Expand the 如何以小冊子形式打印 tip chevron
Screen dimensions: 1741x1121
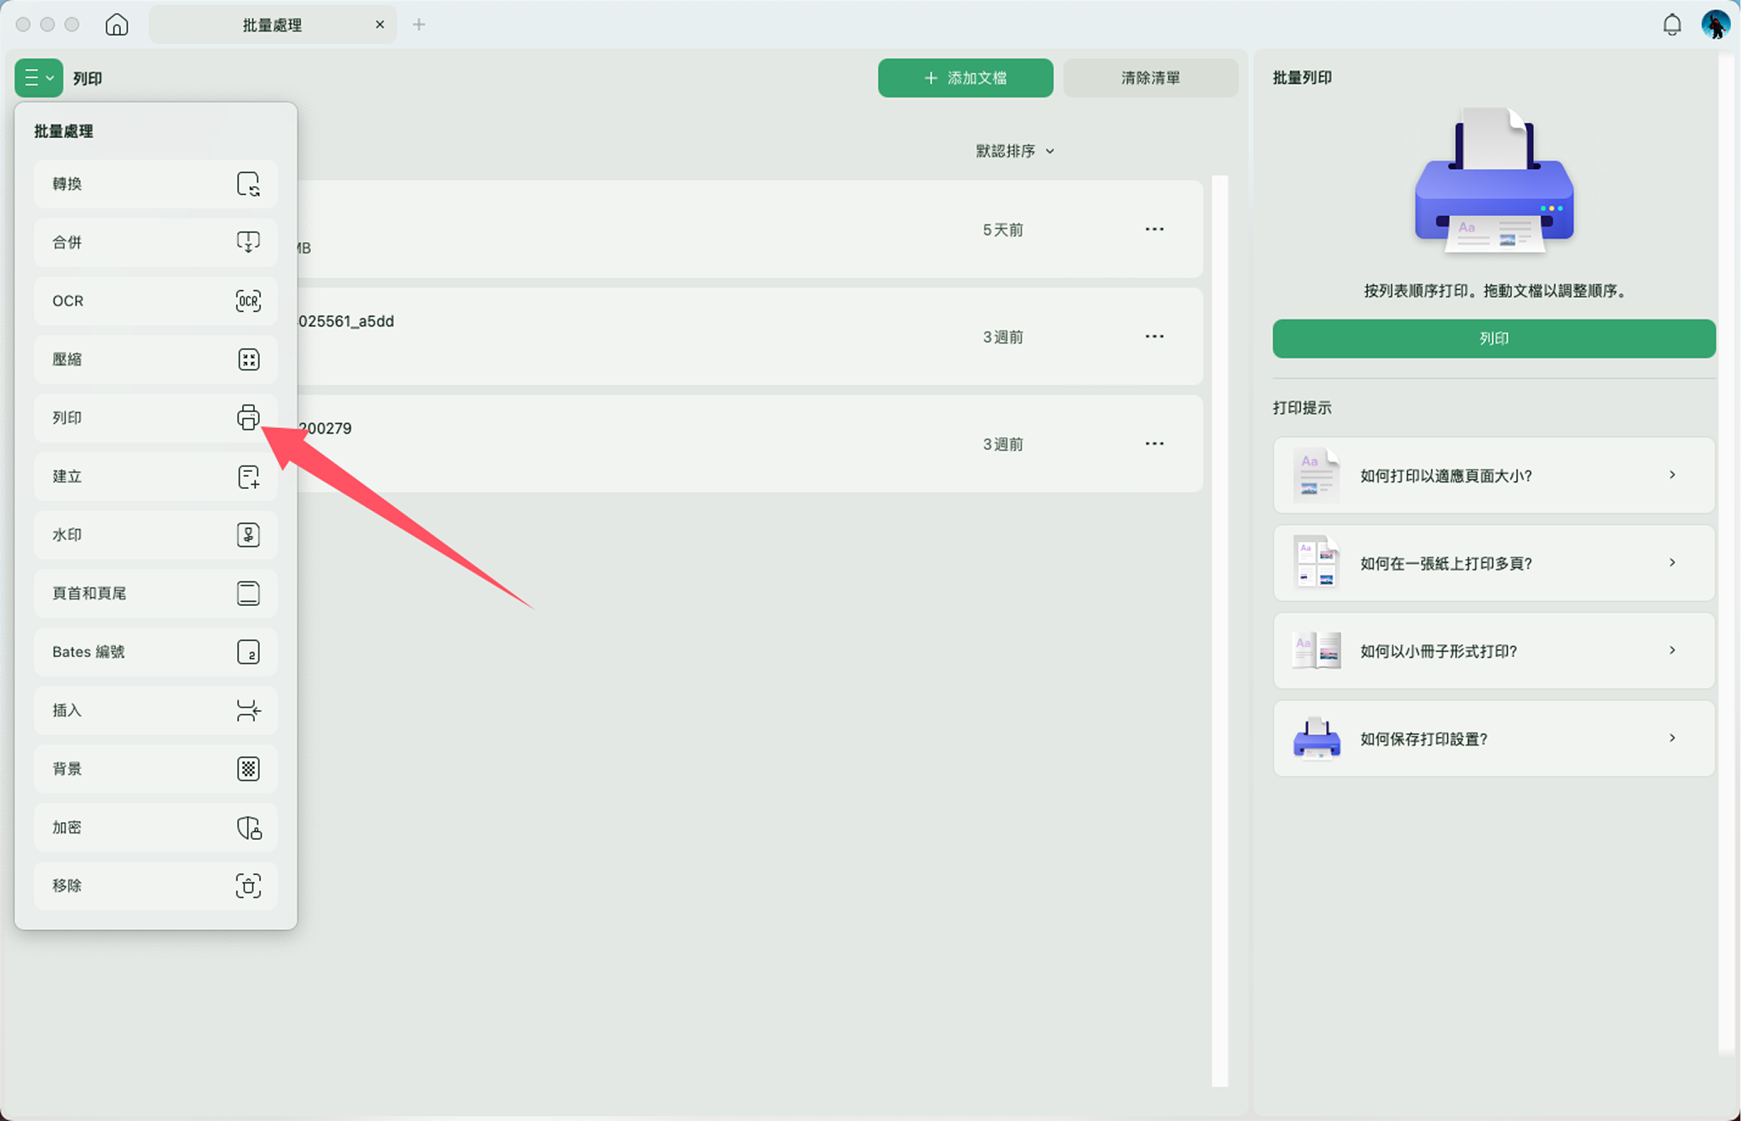click(x=1672, y=651)
